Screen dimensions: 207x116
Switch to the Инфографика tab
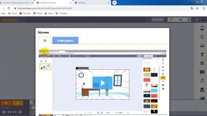point(65,41)
